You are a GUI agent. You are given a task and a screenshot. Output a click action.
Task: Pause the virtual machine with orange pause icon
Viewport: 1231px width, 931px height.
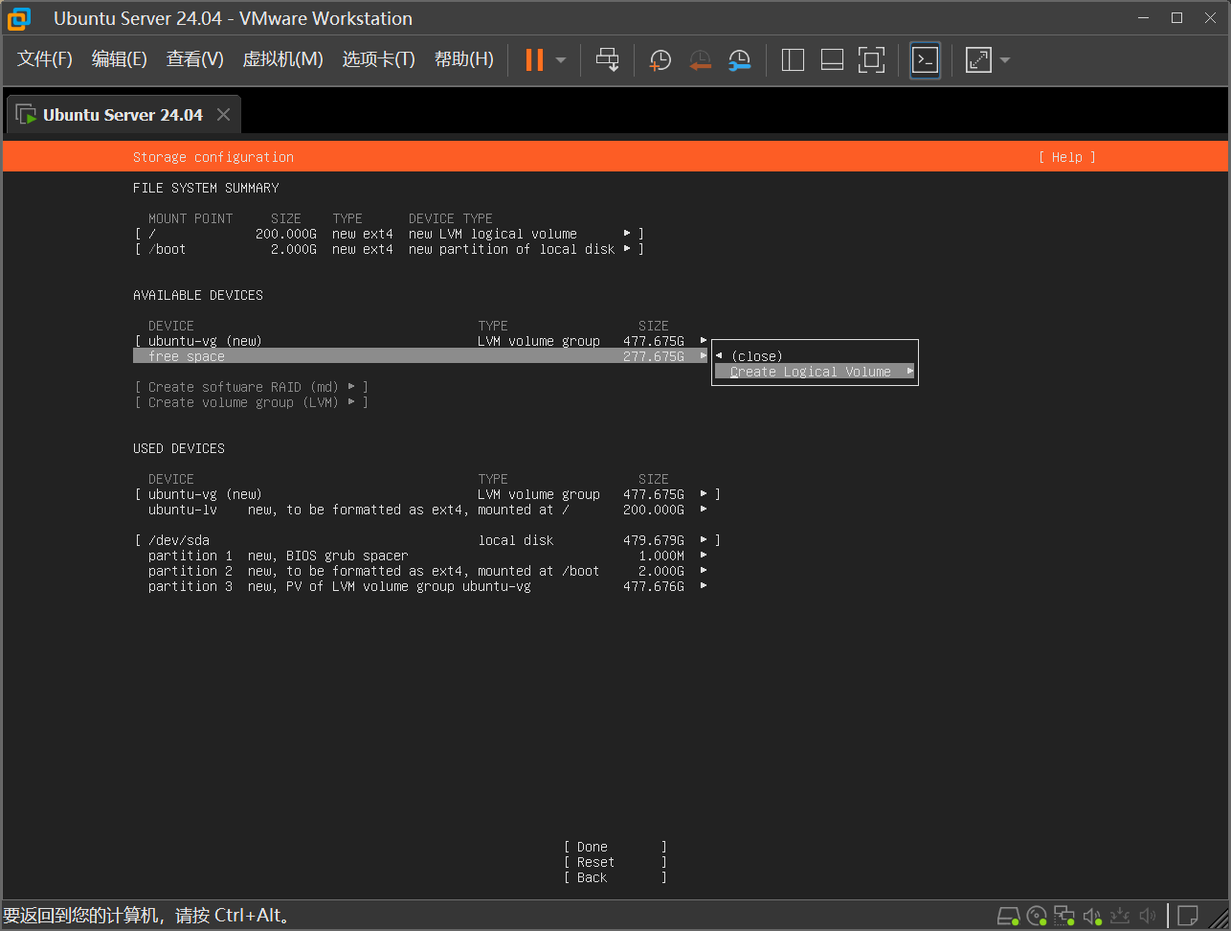point(534,59)
